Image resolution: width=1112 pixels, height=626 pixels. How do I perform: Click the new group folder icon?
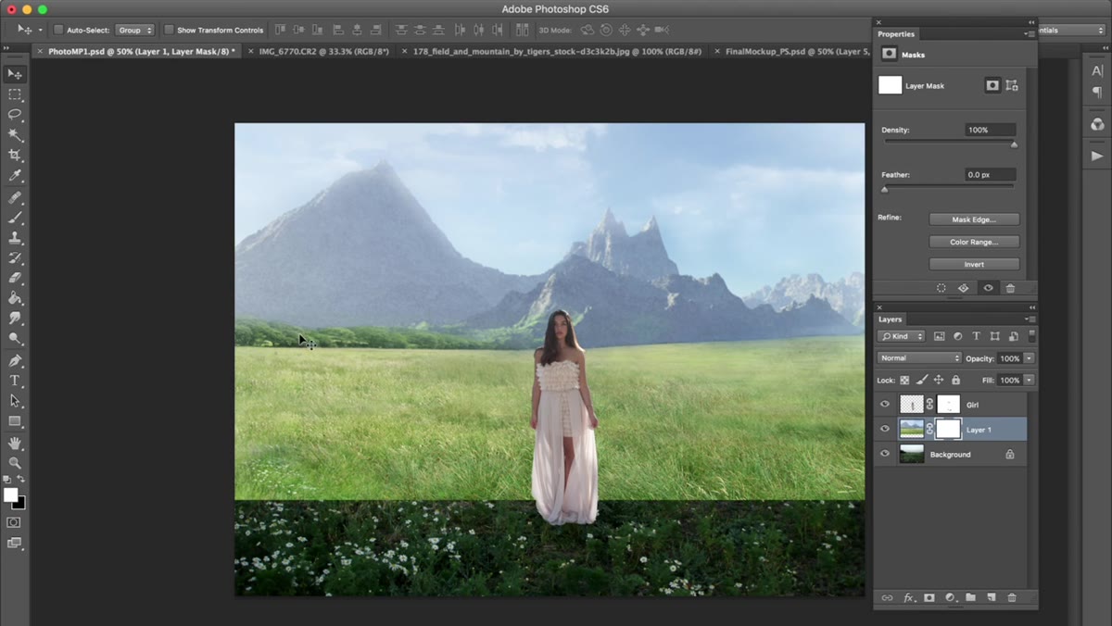970,598
